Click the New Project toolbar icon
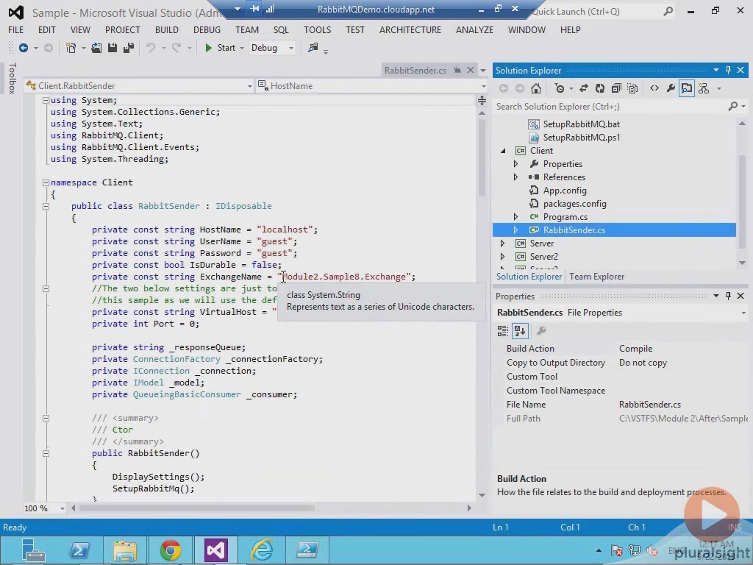This screenshot has width=753, height=565. pyautogui.click(x=71, y=48)
